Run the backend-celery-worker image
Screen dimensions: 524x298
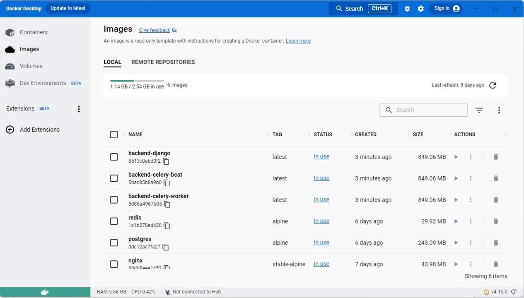456,200
